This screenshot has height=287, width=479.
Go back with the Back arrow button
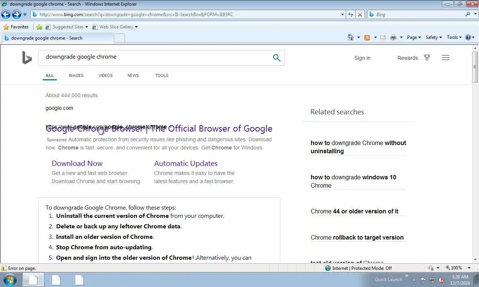click(x=6, y=15)
